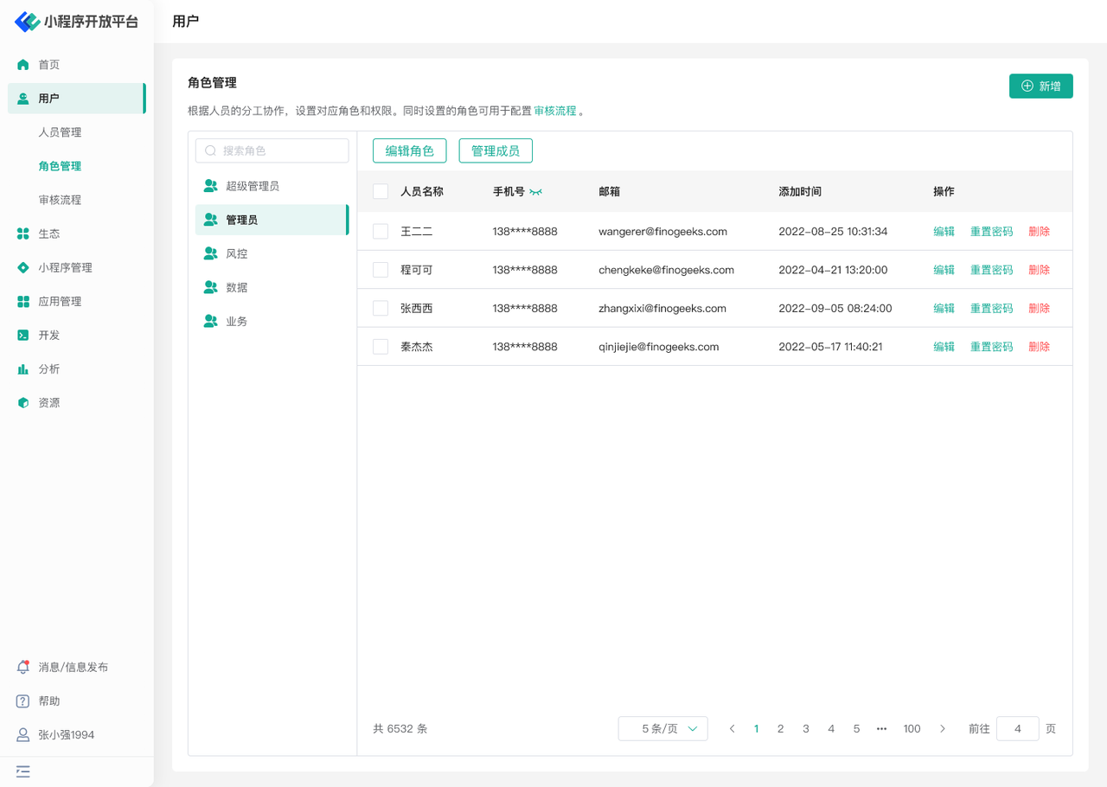
Task: Click the 资源 cube icon
Action: coord(23,403)
